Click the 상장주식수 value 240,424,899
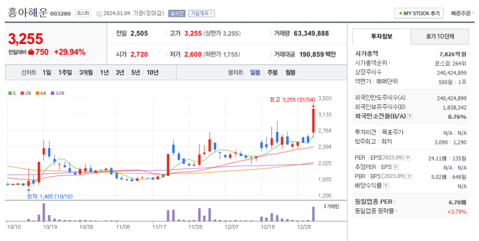 tap(452, 72)
